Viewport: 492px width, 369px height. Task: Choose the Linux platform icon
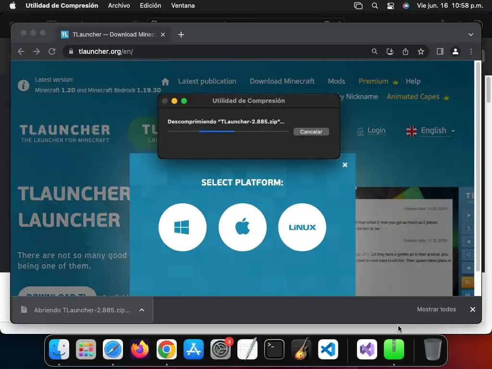(302, 227)
